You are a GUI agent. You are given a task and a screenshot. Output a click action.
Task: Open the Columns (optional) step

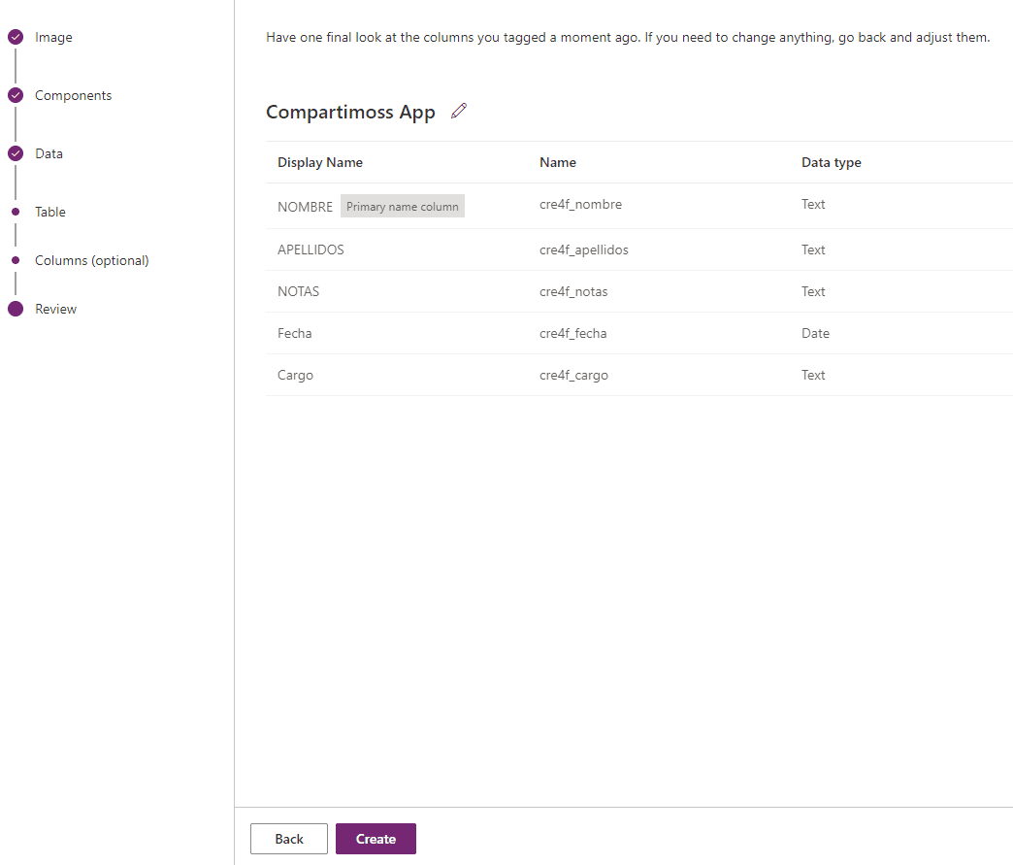[92, 260]
